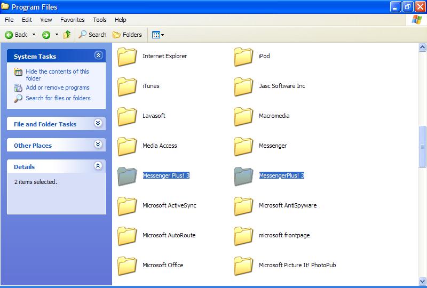
Task: Click the highlighted MessengerPlus! 3 folder icon
Action: [x=243, y=176]
